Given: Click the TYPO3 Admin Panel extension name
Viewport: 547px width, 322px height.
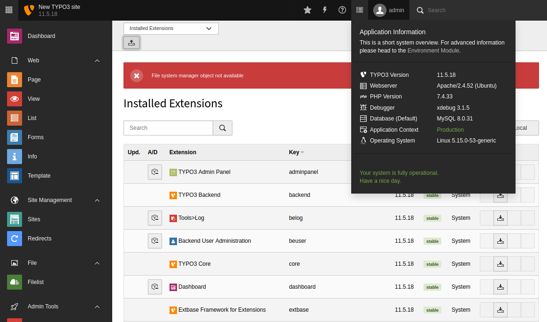Looking at the screenshot, I should coord(204,172).
